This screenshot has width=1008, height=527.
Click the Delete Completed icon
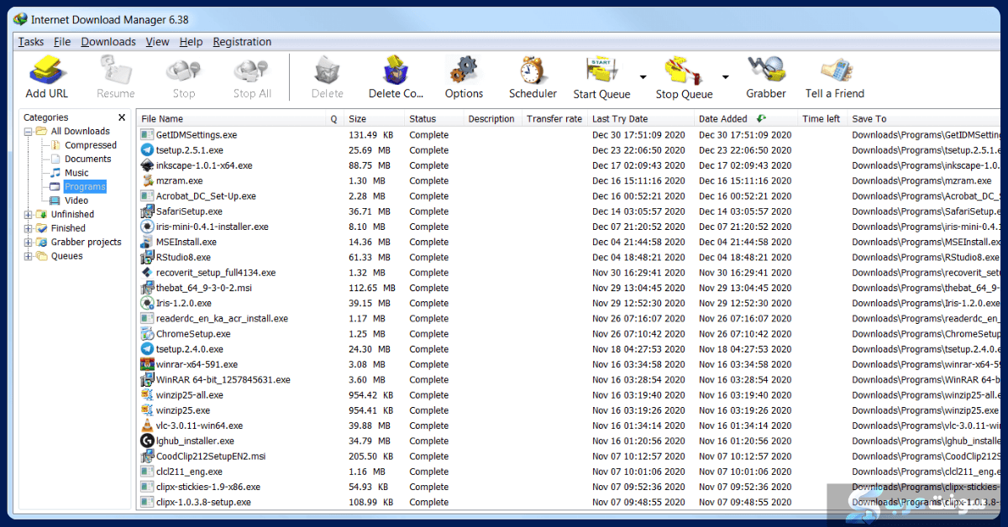(396, 70)
